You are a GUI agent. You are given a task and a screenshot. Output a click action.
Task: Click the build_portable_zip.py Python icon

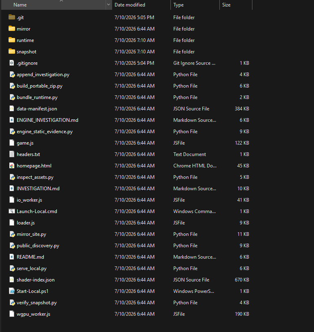click(12, 86)
